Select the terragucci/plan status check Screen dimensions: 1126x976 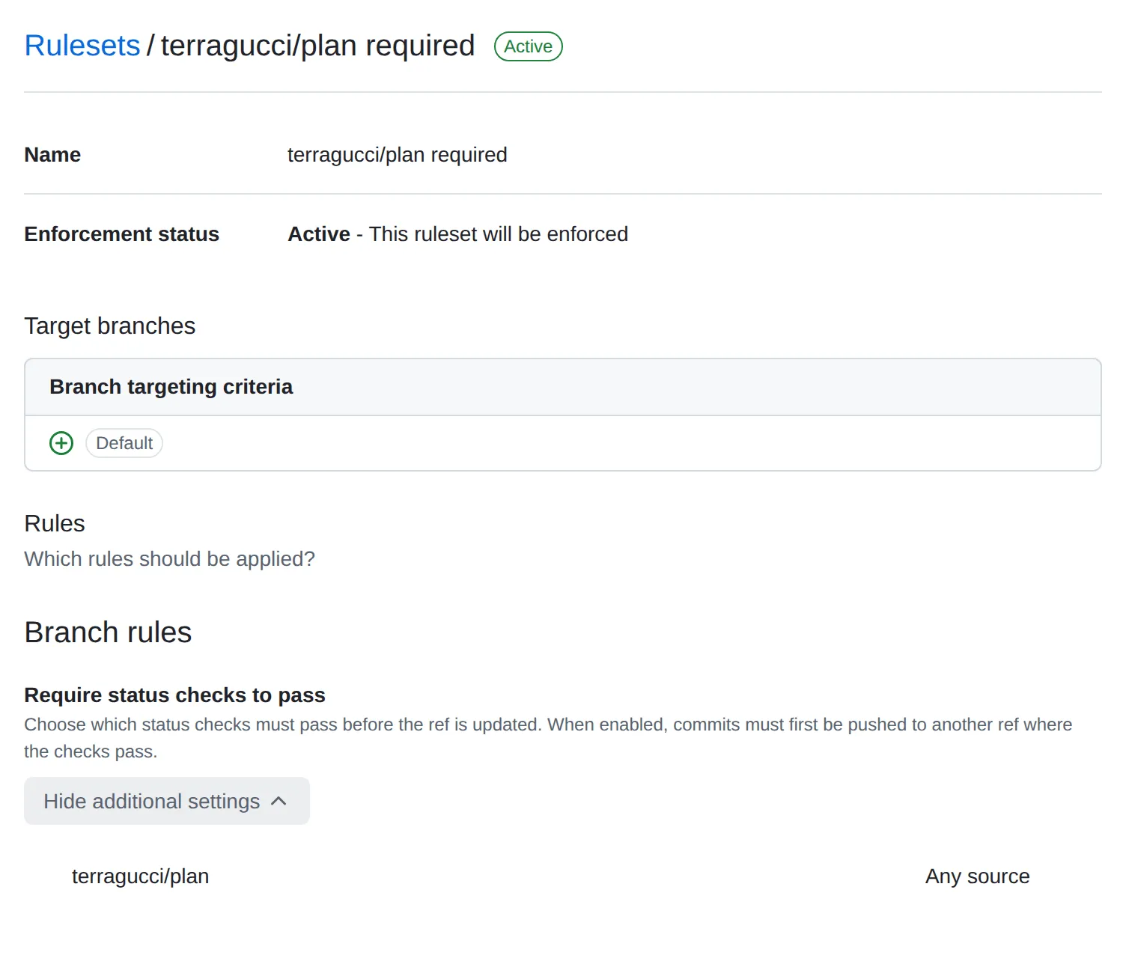[x=140, y=876]
